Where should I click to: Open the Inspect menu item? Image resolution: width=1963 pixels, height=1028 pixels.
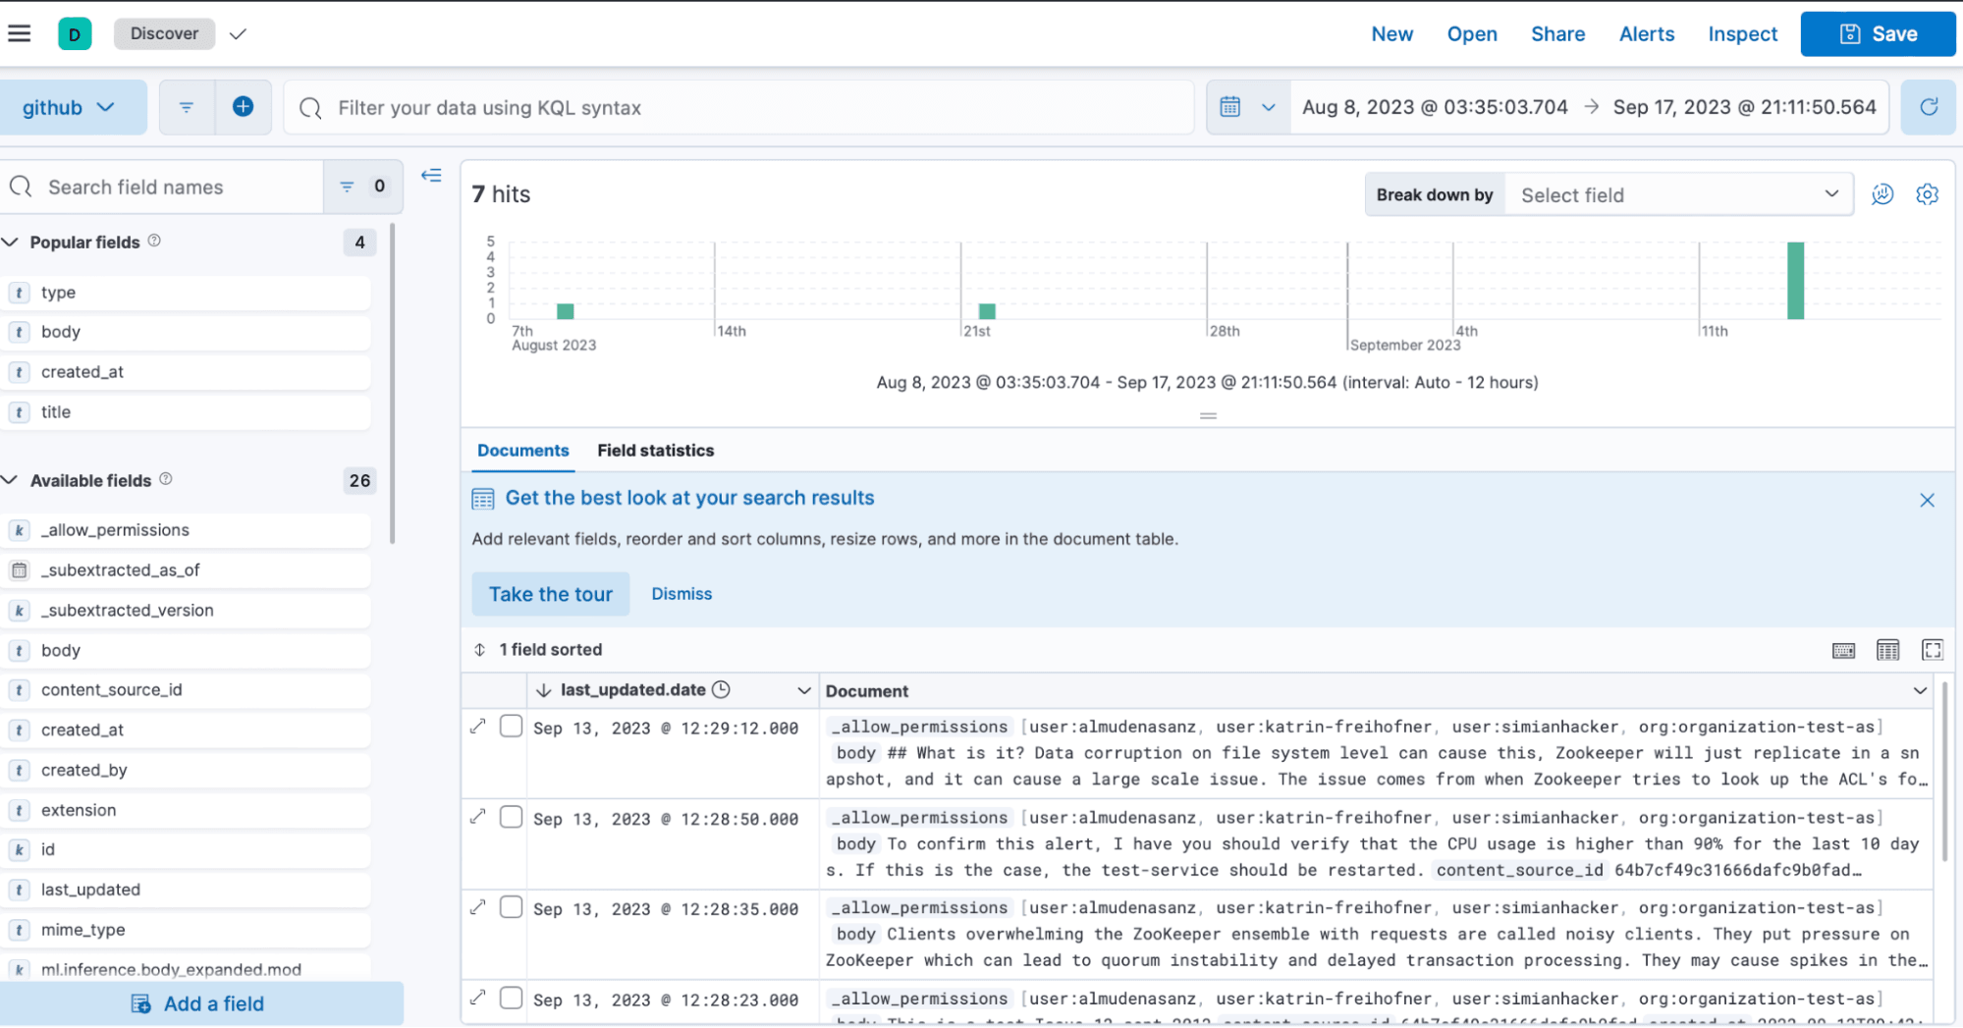[x=1742, y=34]
